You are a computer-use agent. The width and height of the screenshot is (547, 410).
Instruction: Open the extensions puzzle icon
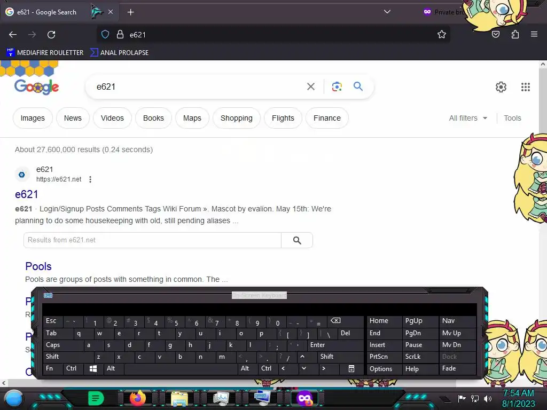[x=515, y=35]
